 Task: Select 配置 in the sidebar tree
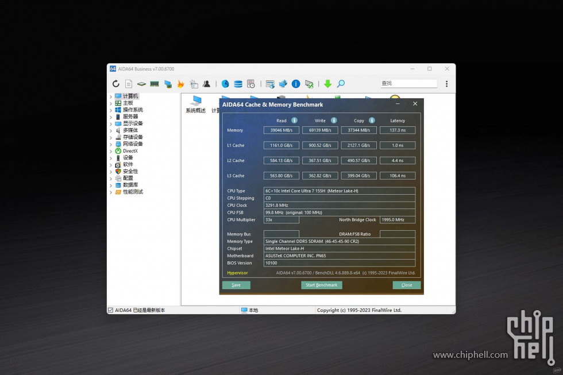(128, 178)
